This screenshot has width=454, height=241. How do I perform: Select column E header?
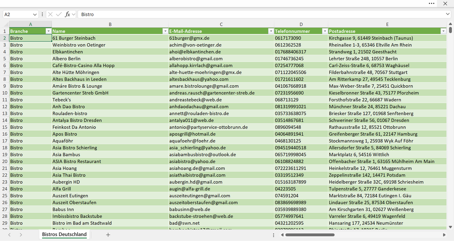click(387, 24)
